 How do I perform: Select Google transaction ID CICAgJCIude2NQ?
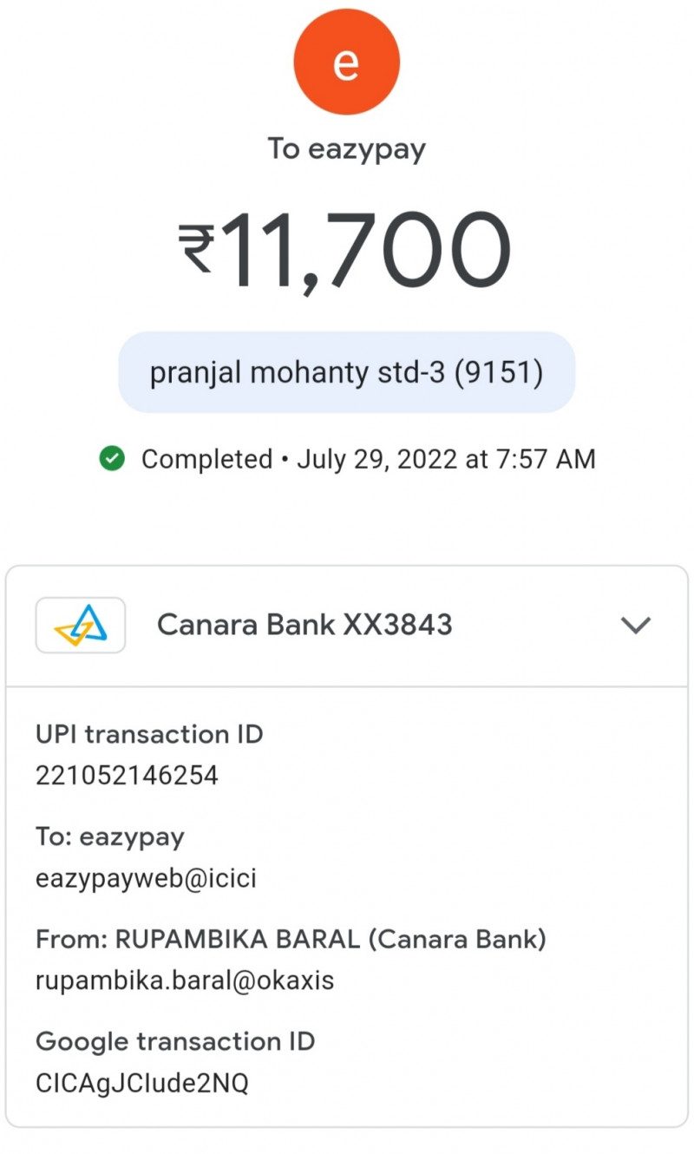click(x=141, y=1083)
